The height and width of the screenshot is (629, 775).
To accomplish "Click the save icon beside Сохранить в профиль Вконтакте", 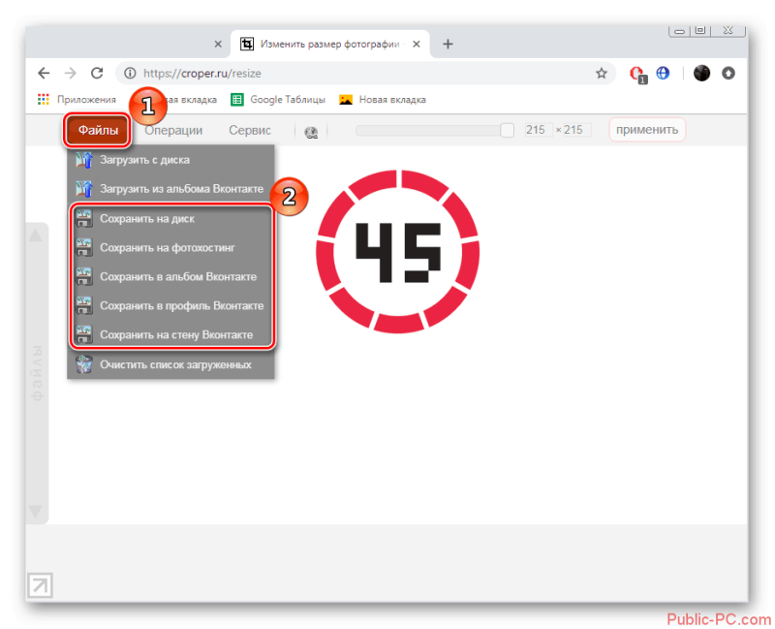I will 84,305.
